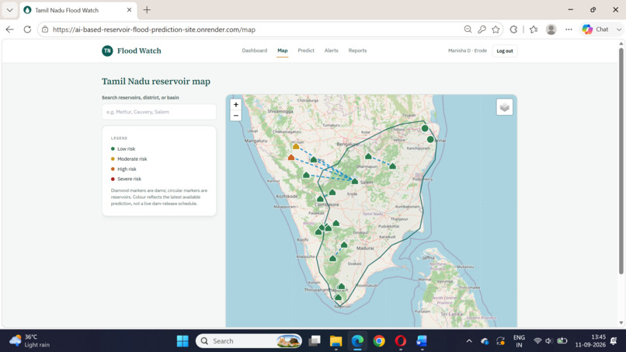Open the Alerts page

[331, 51]
